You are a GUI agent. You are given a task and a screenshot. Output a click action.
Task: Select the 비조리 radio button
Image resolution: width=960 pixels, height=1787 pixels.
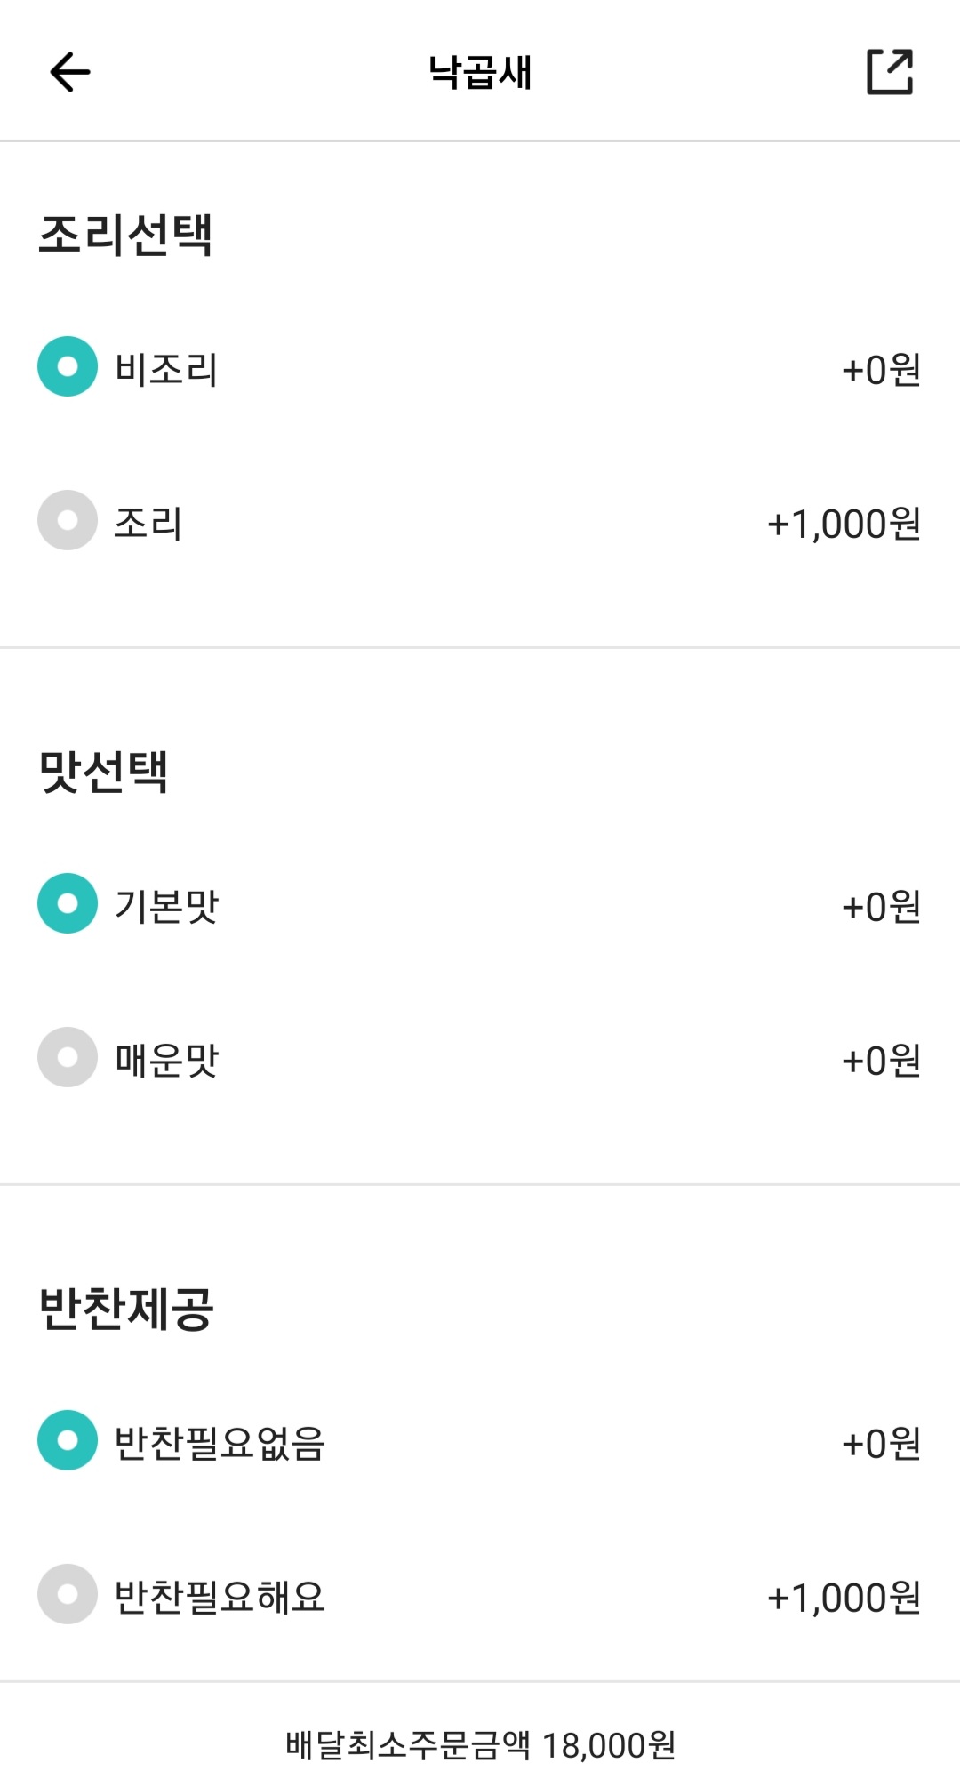pyautogui.click(x=68, y=366)
